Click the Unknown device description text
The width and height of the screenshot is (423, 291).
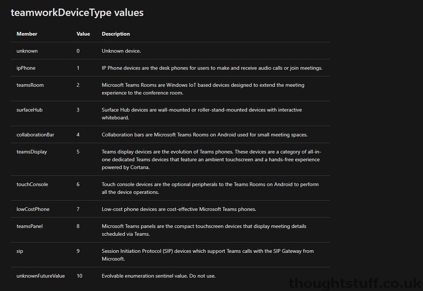[x=121, y=51]
